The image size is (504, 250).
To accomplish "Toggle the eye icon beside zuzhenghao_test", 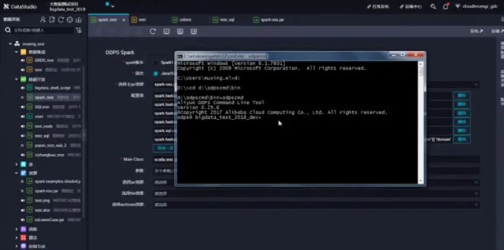I will [x=23, y=155].
